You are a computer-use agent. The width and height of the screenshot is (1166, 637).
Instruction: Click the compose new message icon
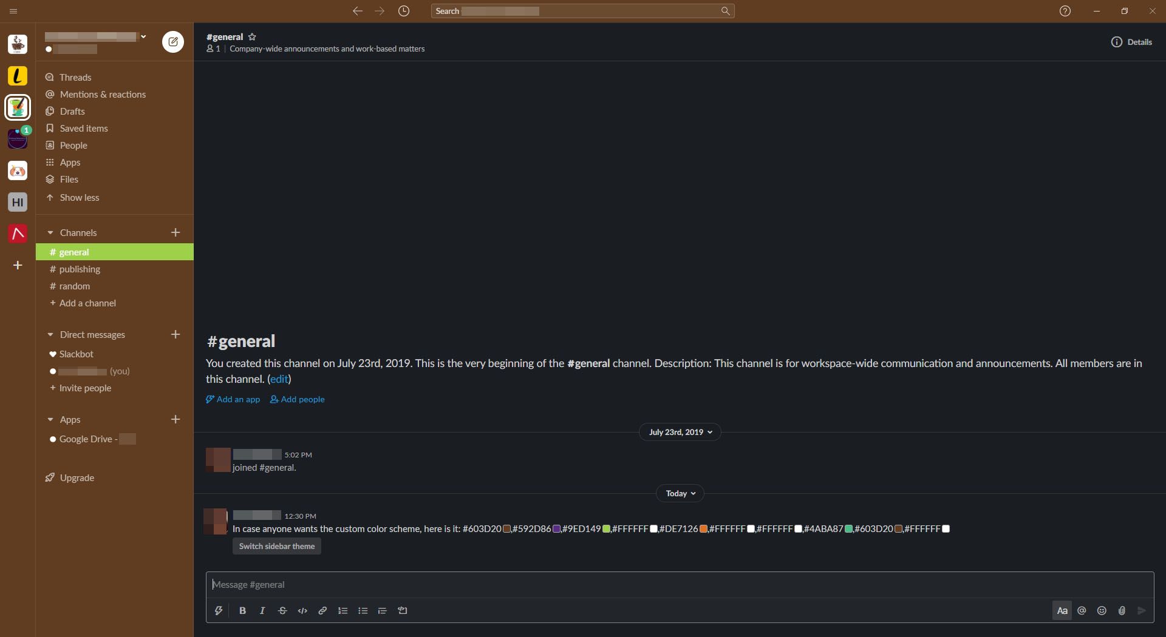tap(173, 42)
